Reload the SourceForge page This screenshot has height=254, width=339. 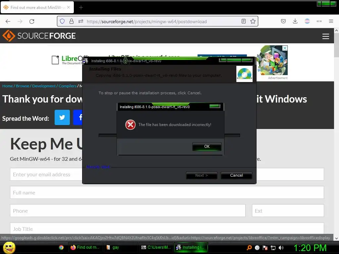click(x=32, y=21)
